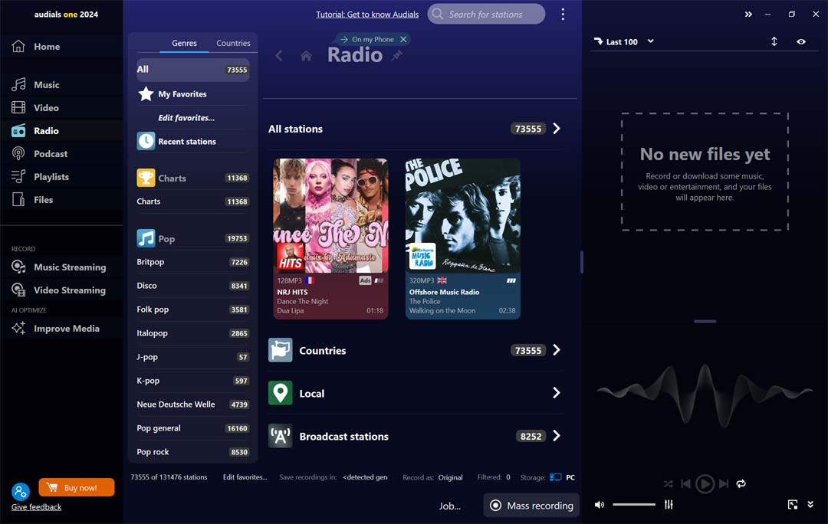Switch to the Genres tab
828x524 pixels.
tap(184, 43)
